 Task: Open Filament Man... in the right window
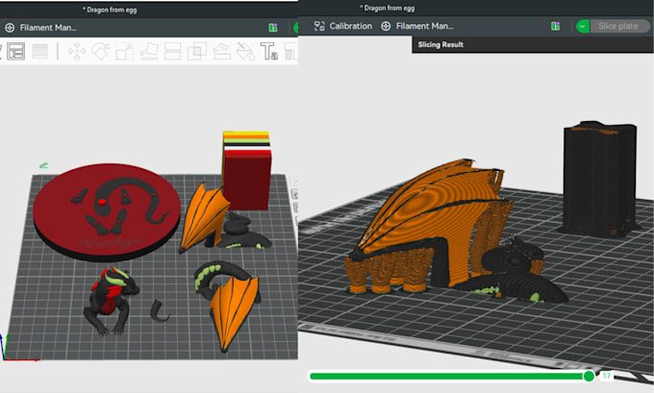424,26
